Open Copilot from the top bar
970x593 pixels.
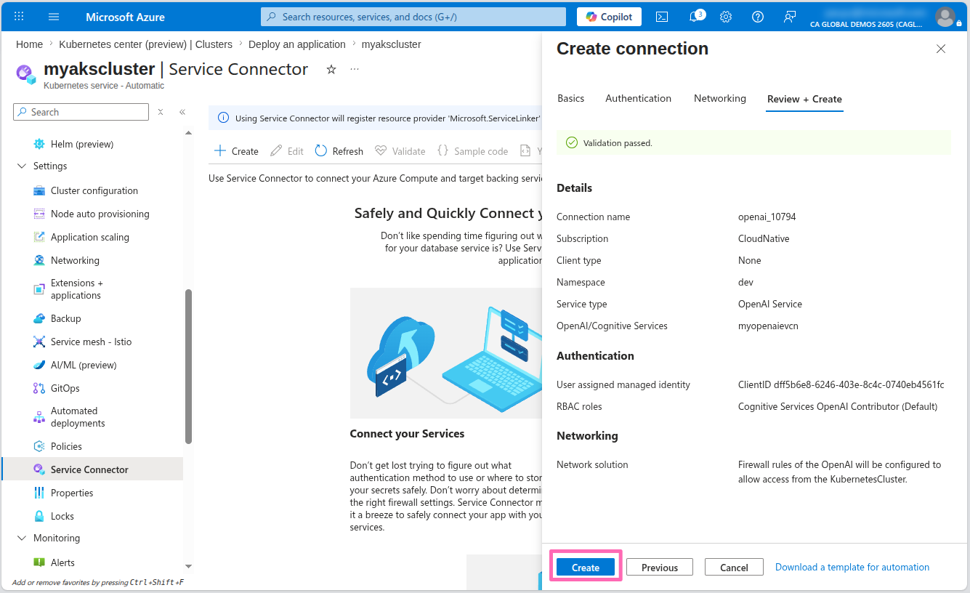pos(609,17)
